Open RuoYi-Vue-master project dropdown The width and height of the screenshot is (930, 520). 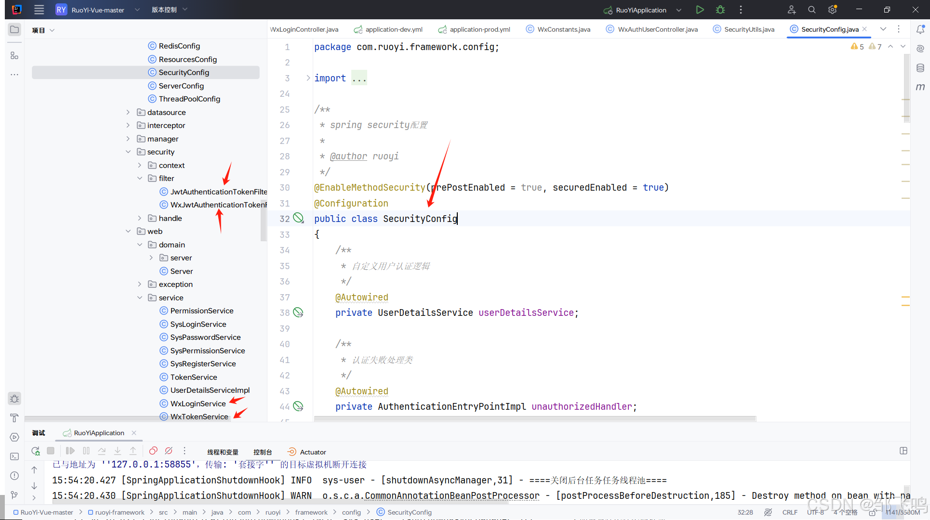pyautogui.click(x=98, y=10)
